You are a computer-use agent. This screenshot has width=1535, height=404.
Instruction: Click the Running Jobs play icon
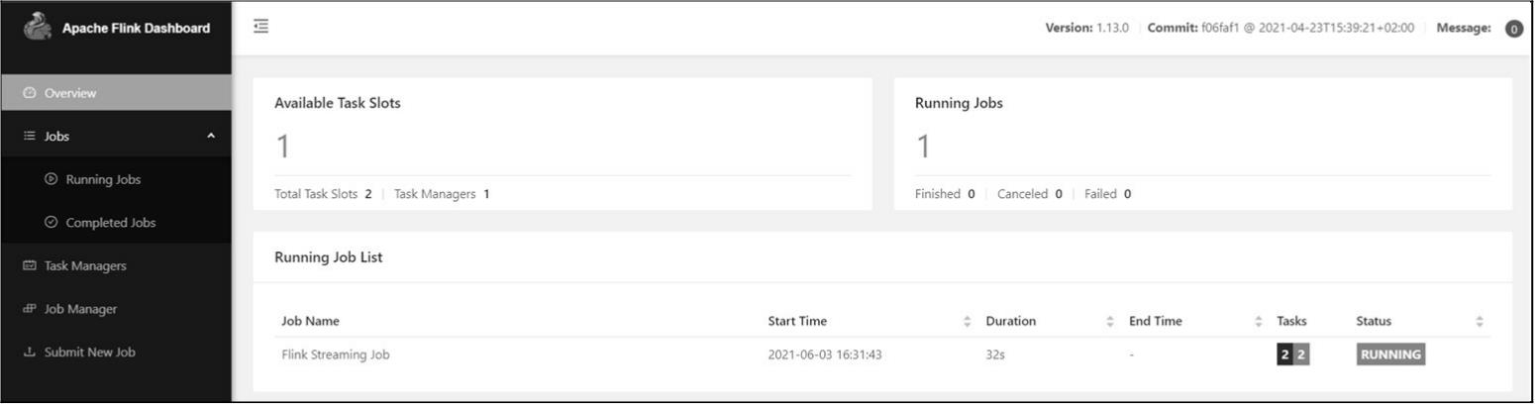51,179
